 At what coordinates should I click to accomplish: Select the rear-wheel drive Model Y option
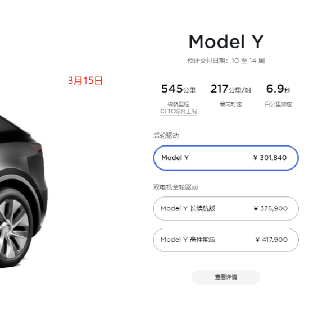pyautogui.click(x=226, y=158)
